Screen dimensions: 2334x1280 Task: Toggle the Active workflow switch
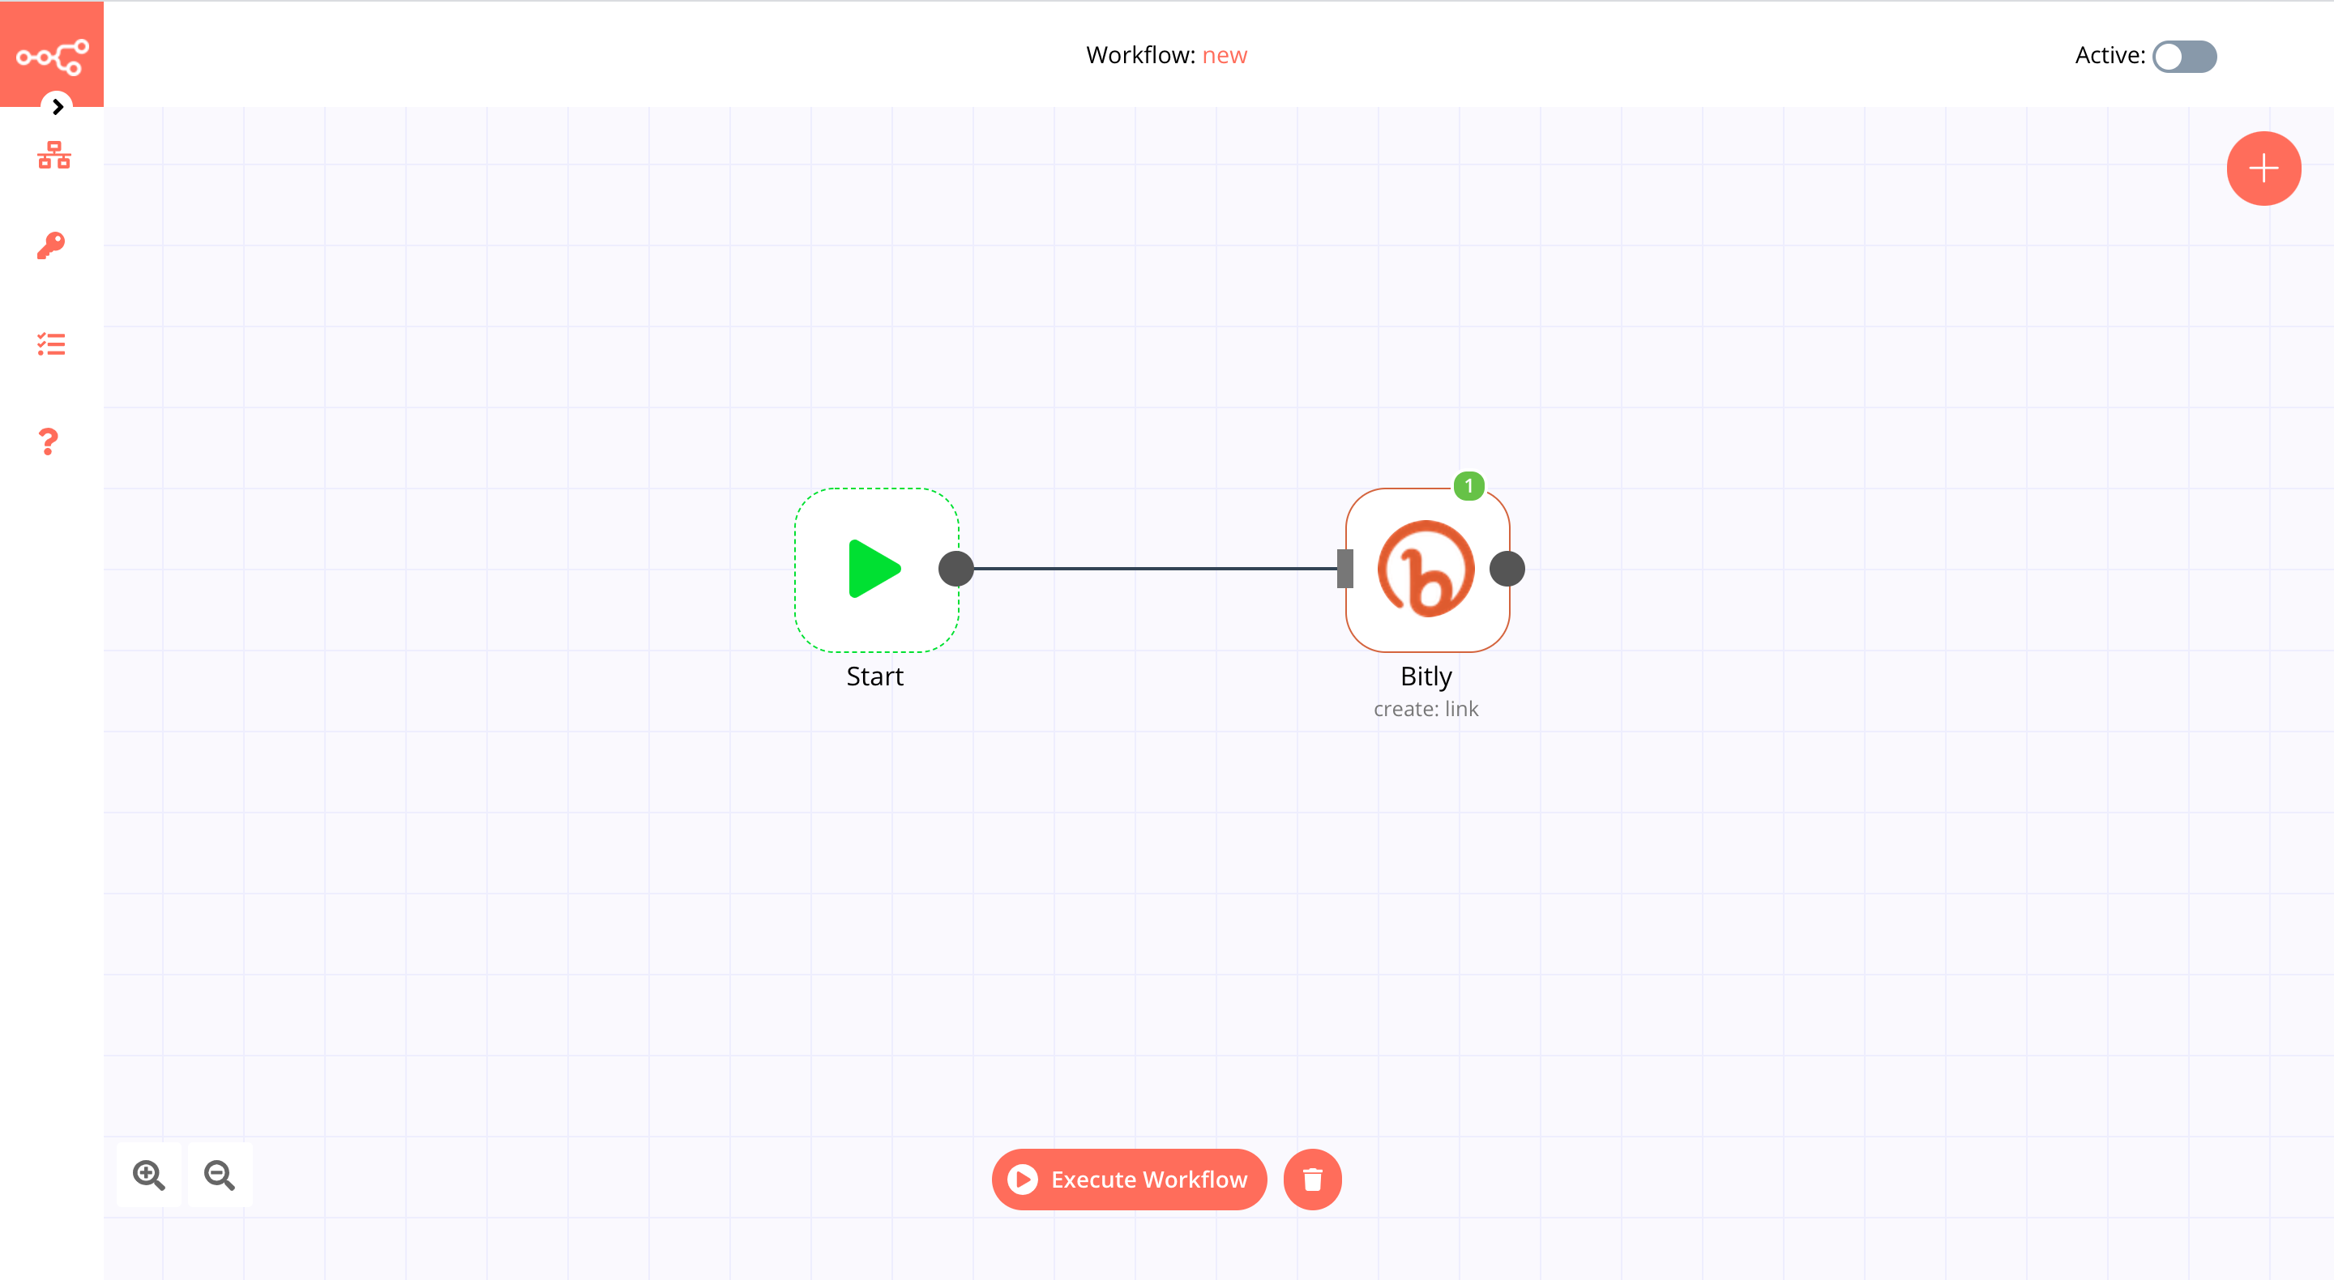(x=2182, y=55)
